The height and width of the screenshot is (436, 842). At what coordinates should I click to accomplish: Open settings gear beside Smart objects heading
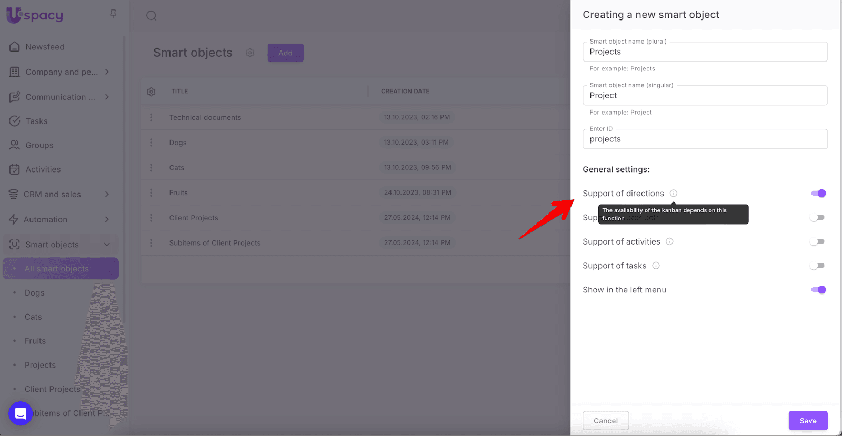point(250,53)
